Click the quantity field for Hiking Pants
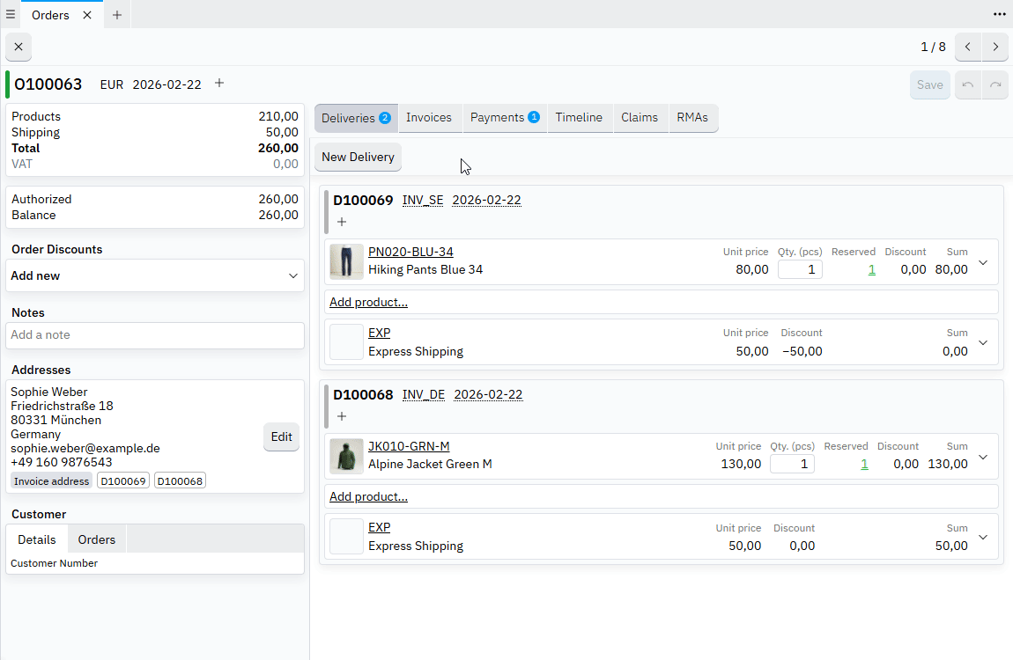Screen dimensions: 1013x660 (800, 269)
